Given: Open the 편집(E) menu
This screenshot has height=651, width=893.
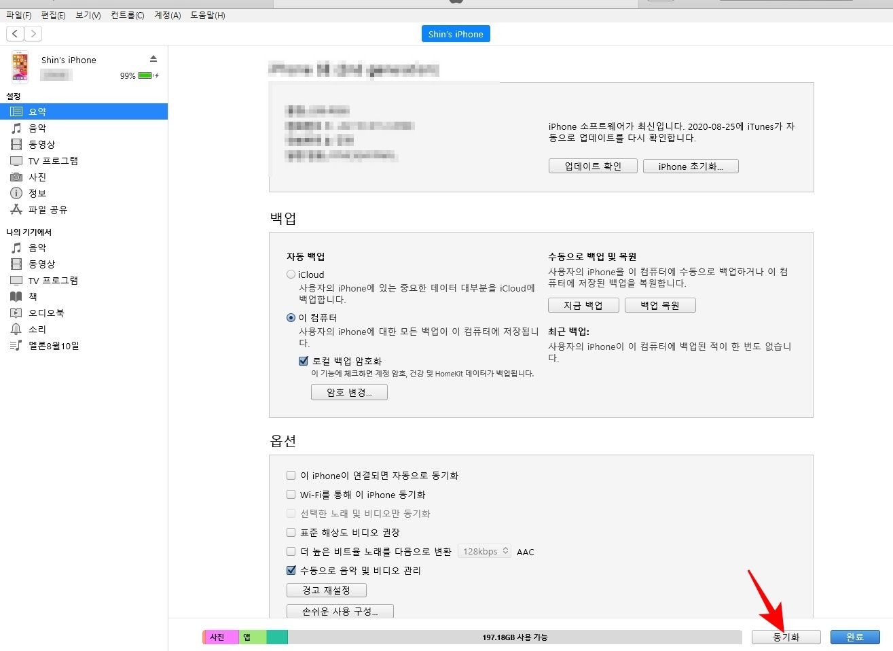Looking at the screenshot, I should [x=53, y=15].
